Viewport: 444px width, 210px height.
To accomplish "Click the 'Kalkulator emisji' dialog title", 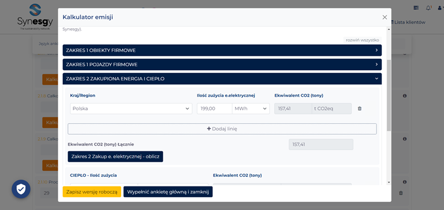I will pyautogui.click(x=88, y=17).
